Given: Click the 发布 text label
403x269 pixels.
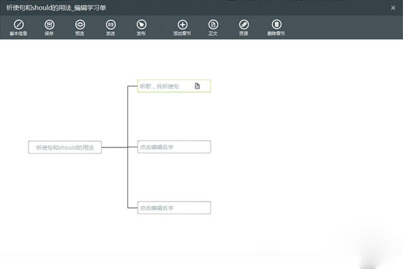Looking at the screenshot, I should (x=141, y=33).
